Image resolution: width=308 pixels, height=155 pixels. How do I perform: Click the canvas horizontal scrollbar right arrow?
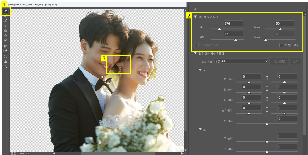(x=182, y=153)
